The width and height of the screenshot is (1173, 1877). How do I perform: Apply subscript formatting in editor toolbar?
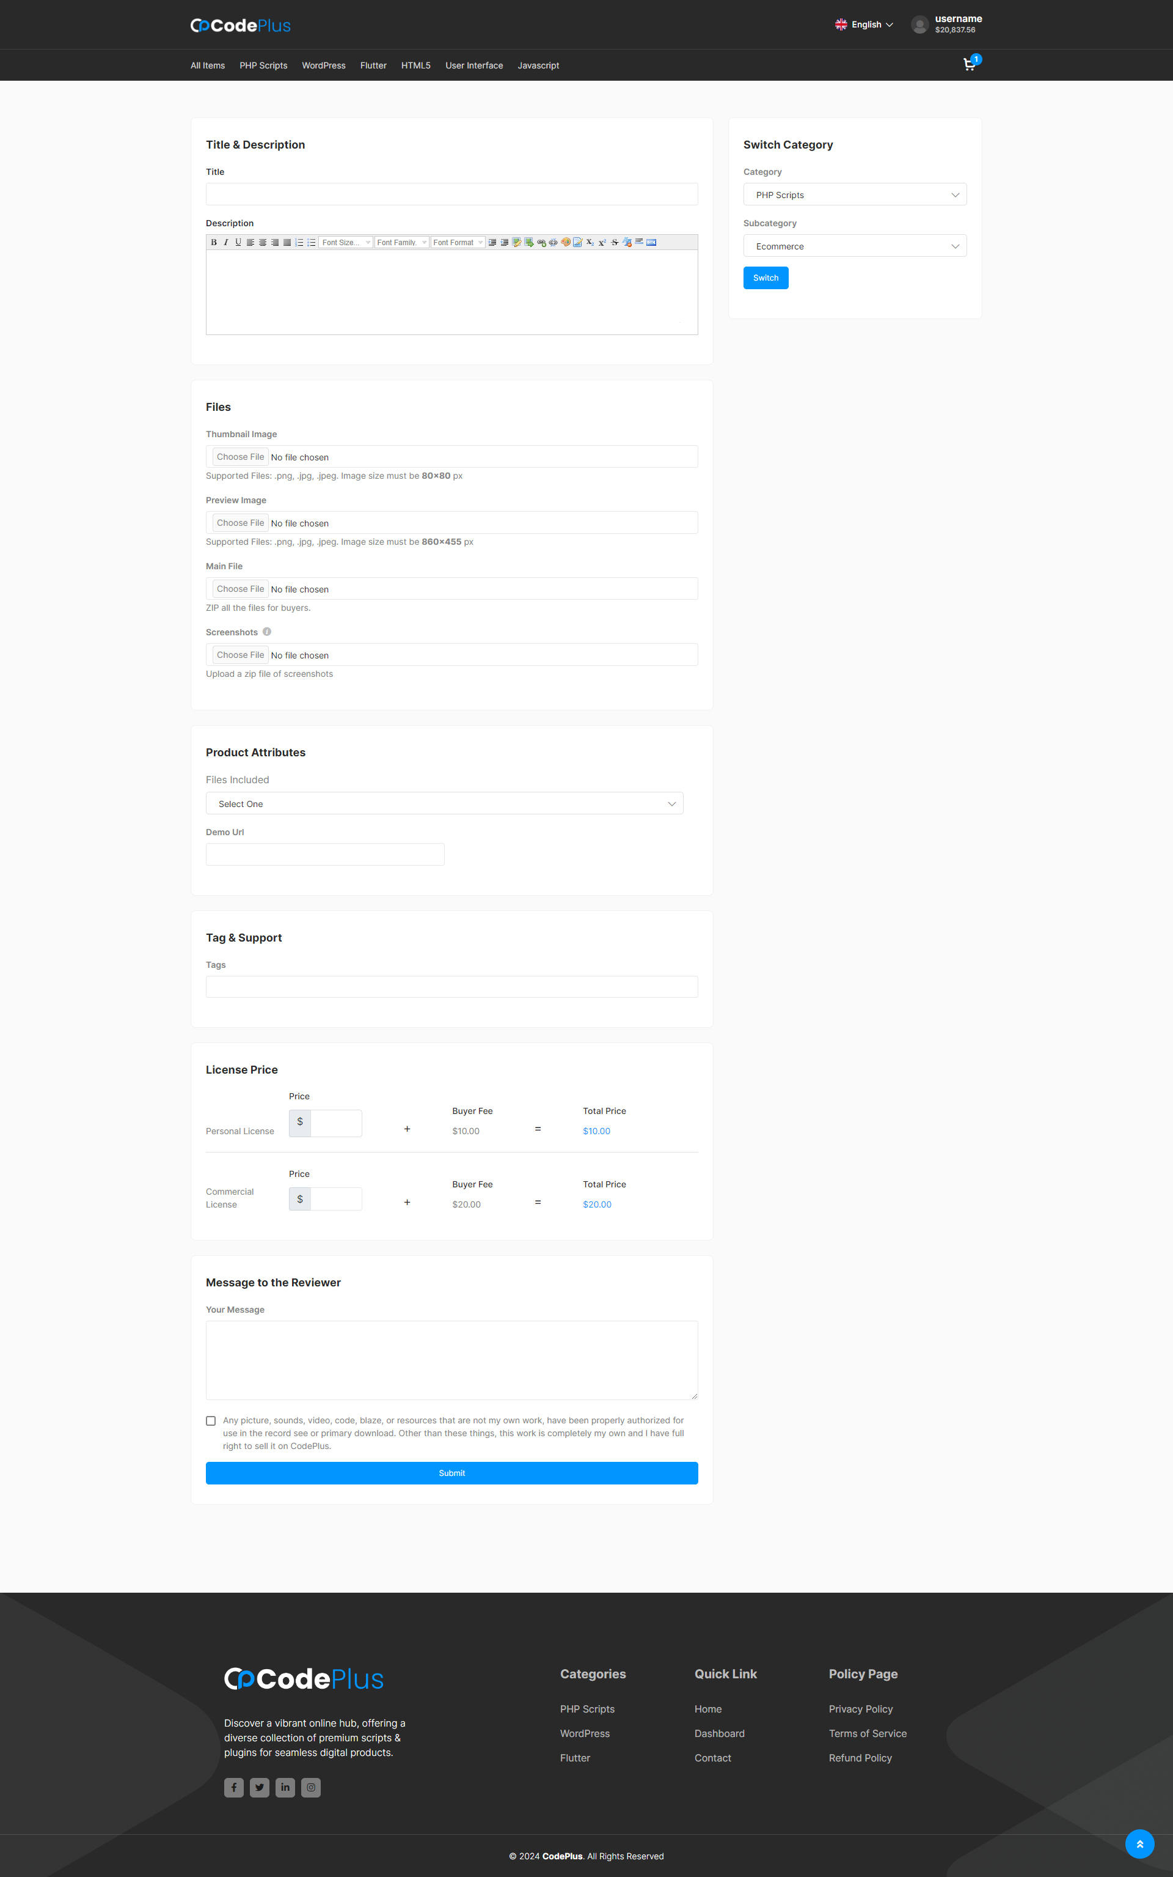[x=590, y=242]
